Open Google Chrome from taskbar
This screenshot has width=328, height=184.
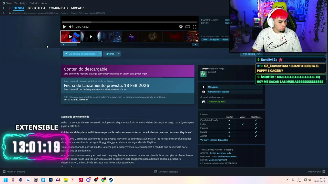point(103,180)
